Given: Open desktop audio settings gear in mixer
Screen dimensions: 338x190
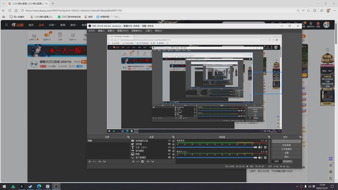Looking at the screenshot, I should point(265,147).
